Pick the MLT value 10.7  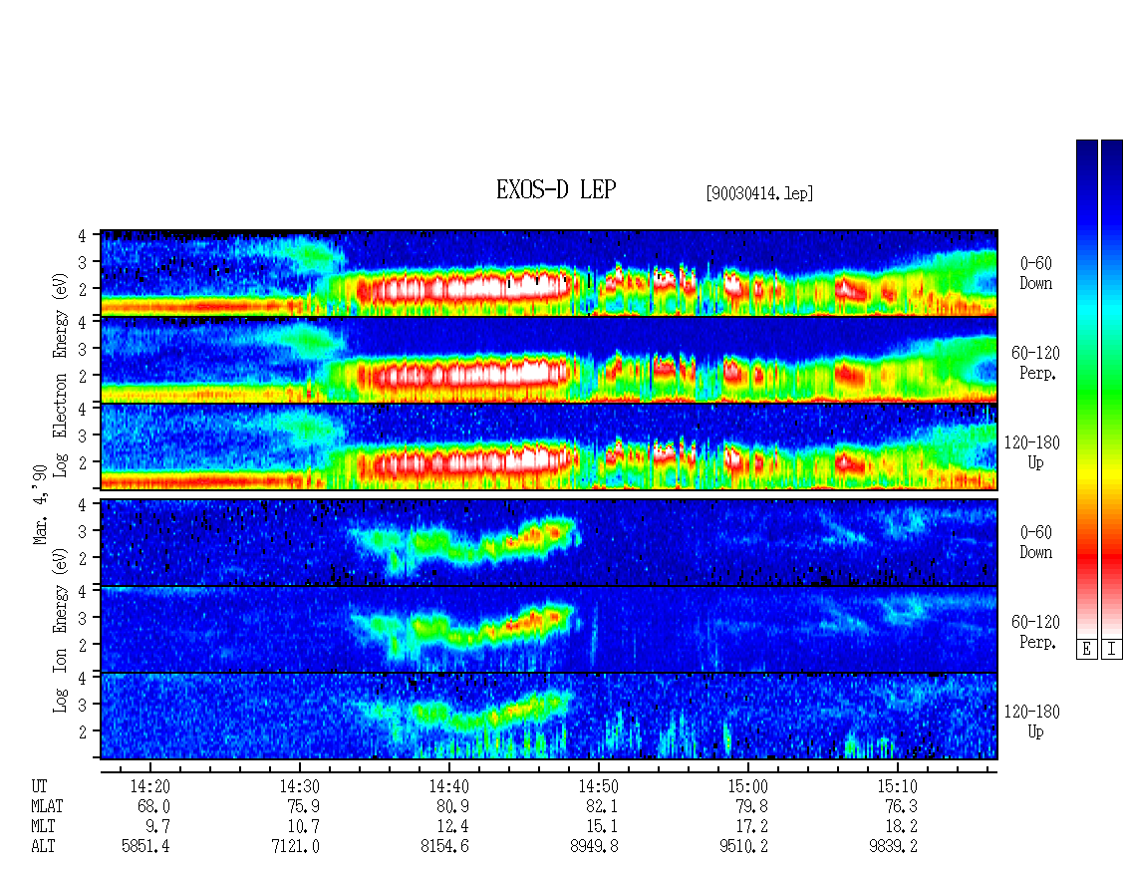(x=303, y=827)
